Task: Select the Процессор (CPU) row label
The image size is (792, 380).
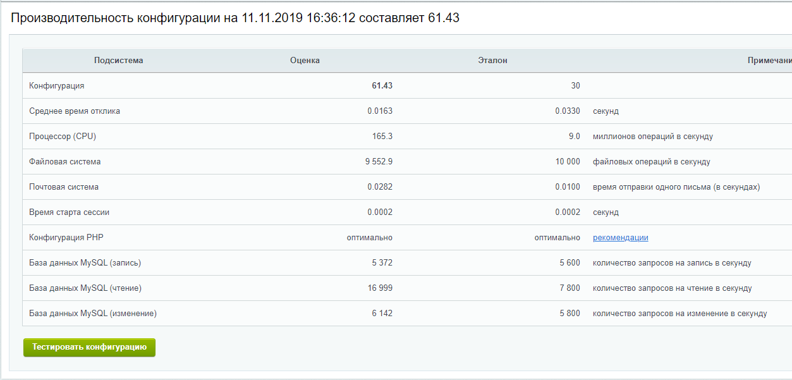Action: (x=63, y=137)
